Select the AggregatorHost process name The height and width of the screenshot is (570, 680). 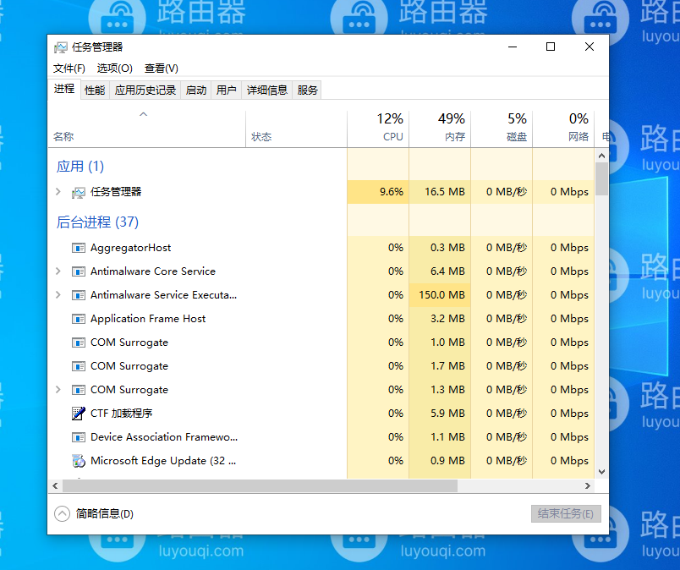[130, 248]
